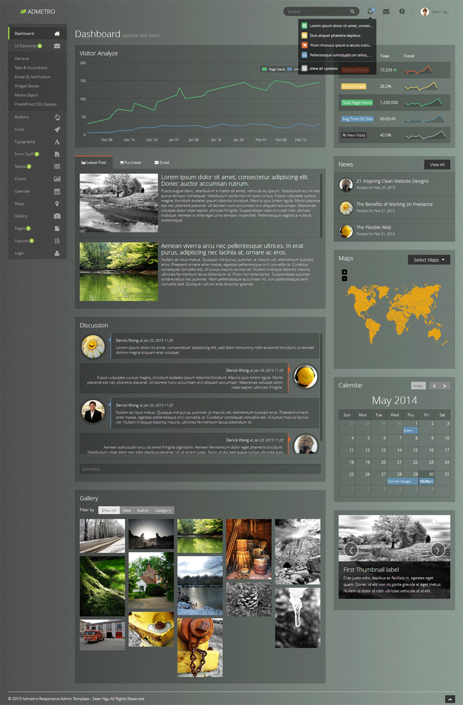This screenshot has height=705, width=463.
Task: Zoom in on the world map
Action: (344, 272)
